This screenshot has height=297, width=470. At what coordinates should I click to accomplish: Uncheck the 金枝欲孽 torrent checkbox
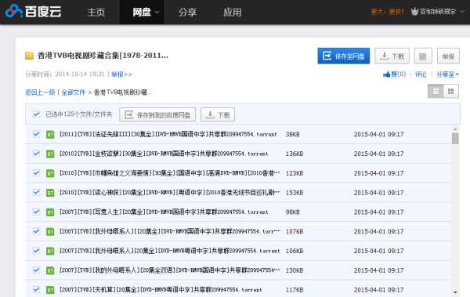pyautogui.click(x=36, y=154)
